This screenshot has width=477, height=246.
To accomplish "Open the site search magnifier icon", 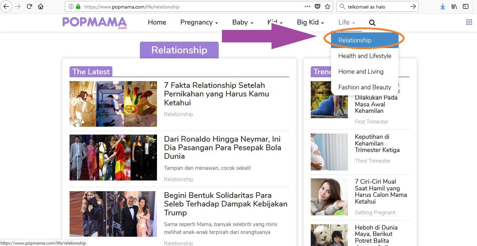I will pyautogui.click(x=372, y=22).
